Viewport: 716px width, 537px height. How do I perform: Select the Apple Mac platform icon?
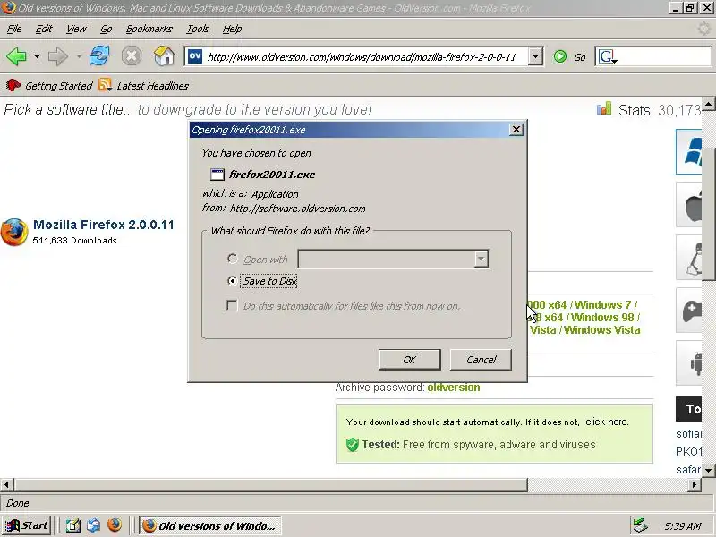tap(689, 205)
